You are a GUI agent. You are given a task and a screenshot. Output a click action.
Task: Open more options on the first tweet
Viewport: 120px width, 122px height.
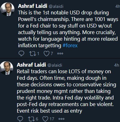[x=60, y=53]
